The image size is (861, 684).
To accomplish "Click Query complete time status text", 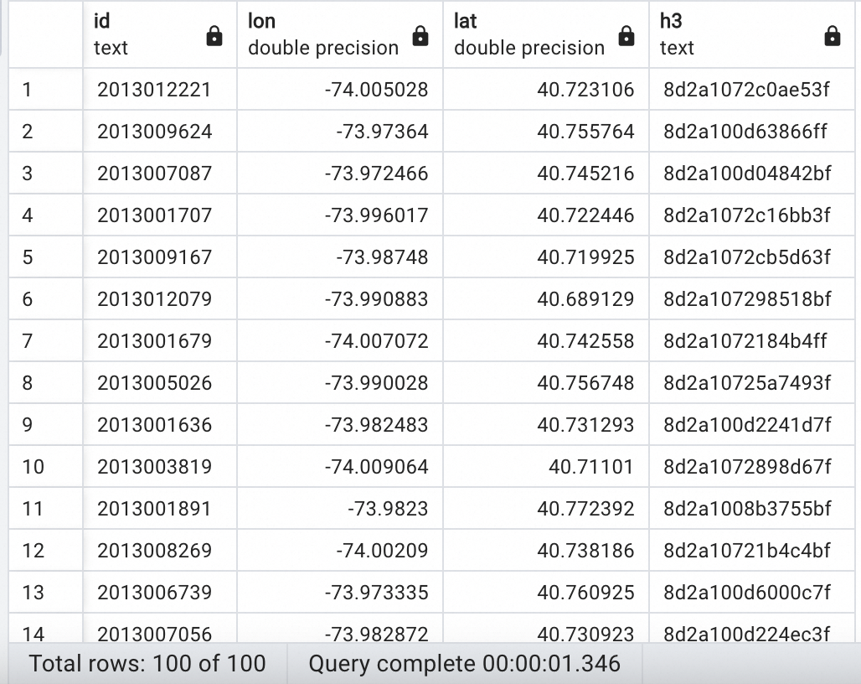I will pyautogui.click(x=465, y=663).
